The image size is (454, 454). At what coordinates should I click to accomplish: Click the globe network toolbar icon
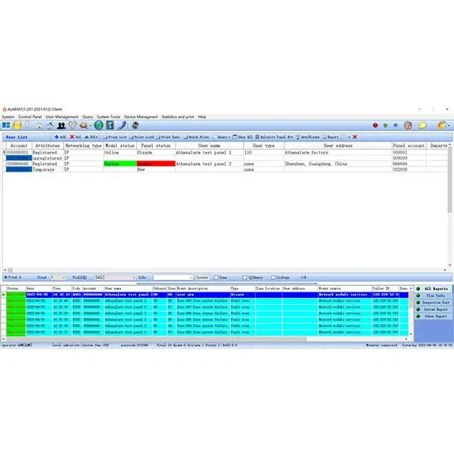pyautogui.click(x=98, y=126)
